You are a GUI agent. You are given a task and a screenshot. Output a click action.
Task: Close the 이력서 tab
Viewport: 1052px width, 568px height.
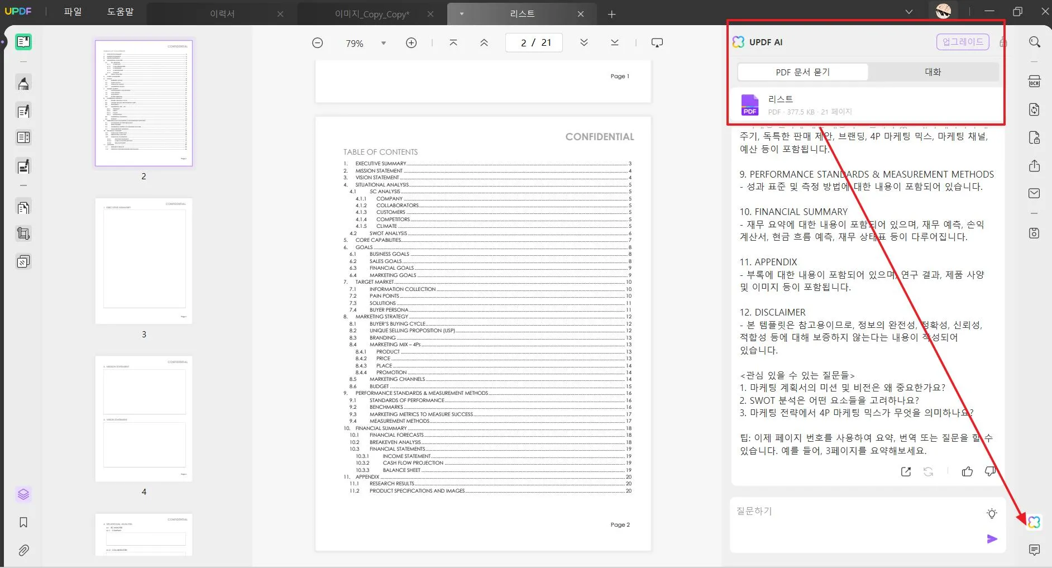(280, 14)
